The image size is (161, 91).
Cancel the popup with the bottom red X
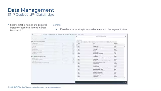[126, 82]
